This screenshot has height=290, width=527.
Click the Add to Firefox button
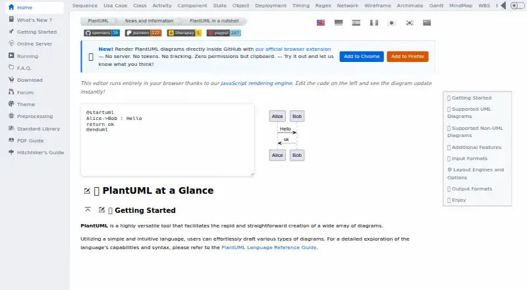(407, 57)
